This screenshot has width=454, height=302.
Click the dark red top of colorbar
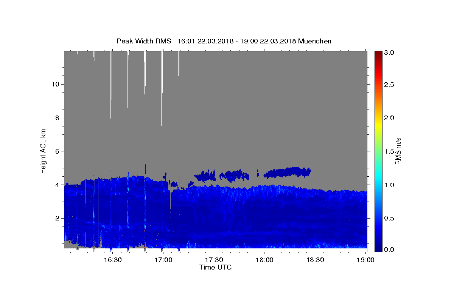tap(378, 54)
